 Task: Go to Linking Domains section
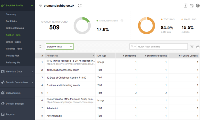tap(15, 28)
